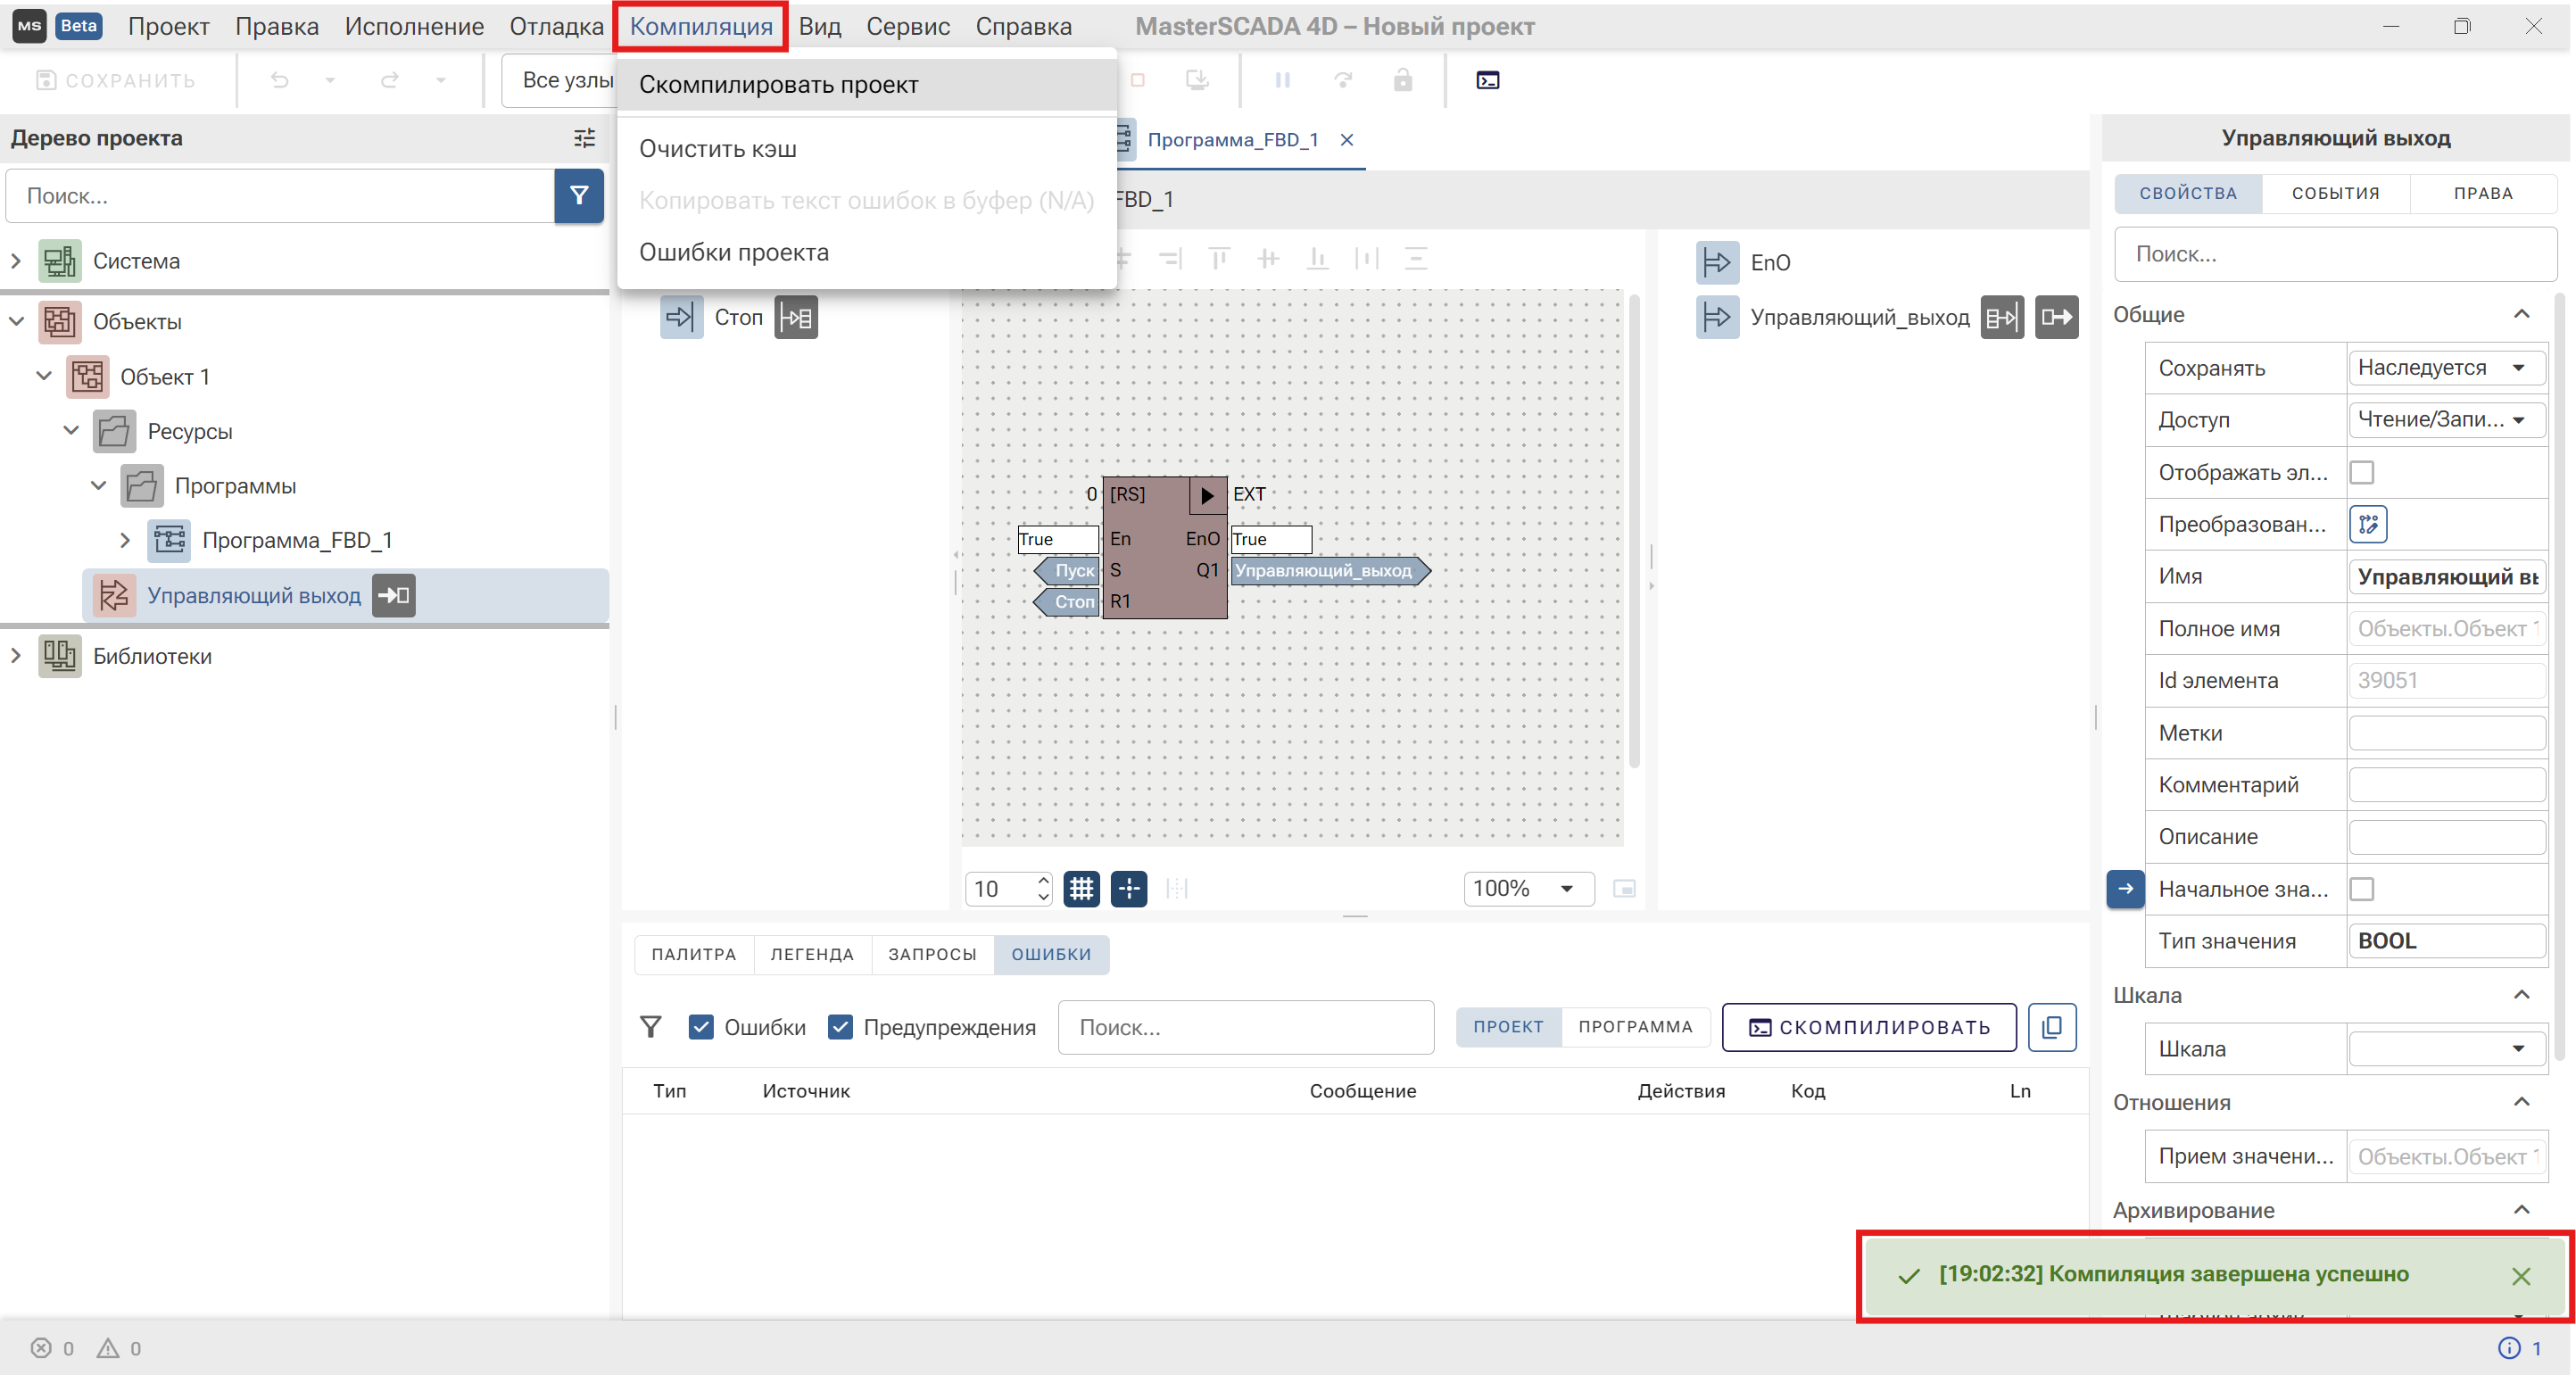Switch error scope to ПРОГРАММА

click(1635, 1027)
